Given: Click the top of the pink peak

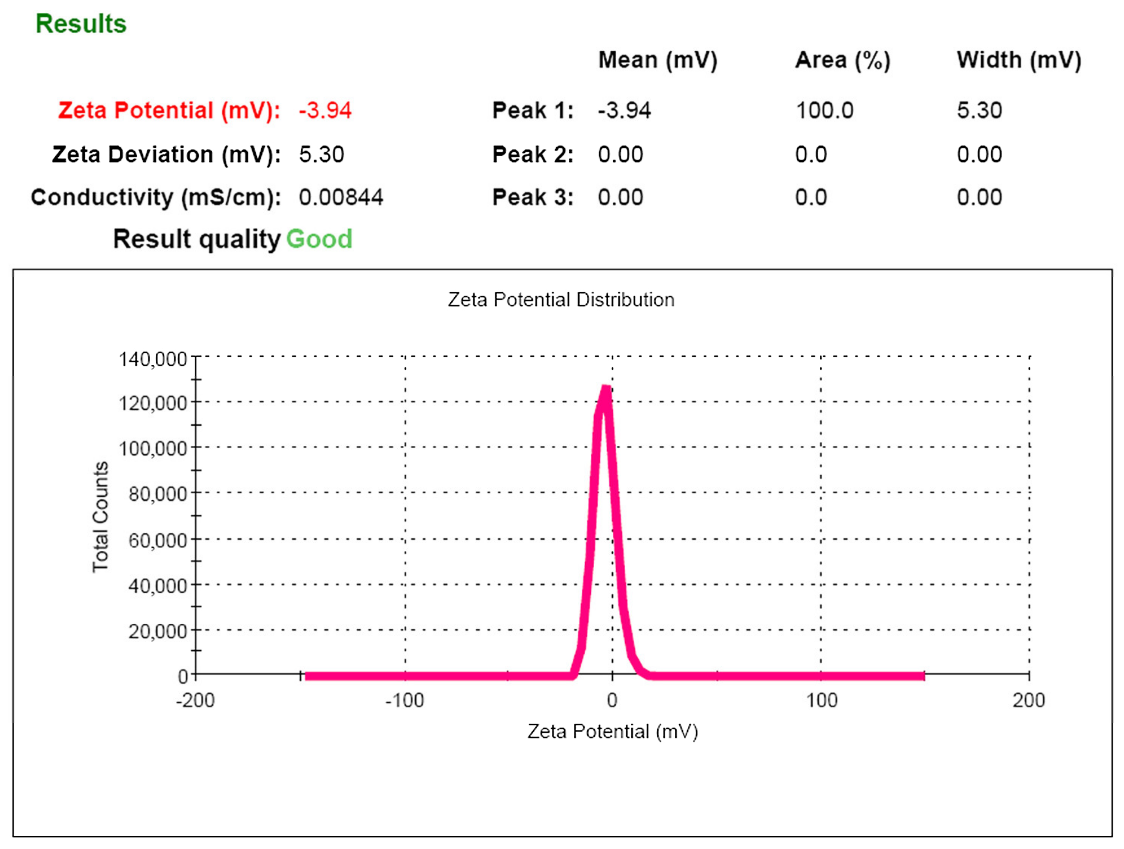Looking at the screenshot, I should 606,390.
